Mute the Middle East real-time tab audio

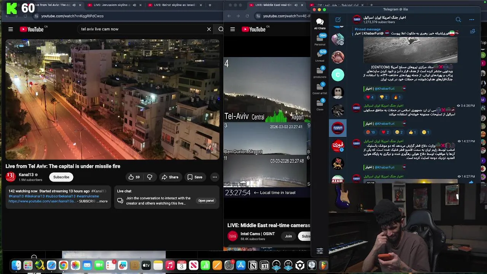[x=296, y=5]
